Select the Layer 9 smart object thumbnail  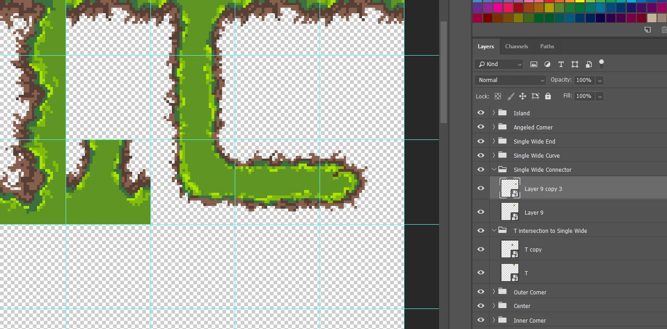pyautogui.click(x=510, y=212)
